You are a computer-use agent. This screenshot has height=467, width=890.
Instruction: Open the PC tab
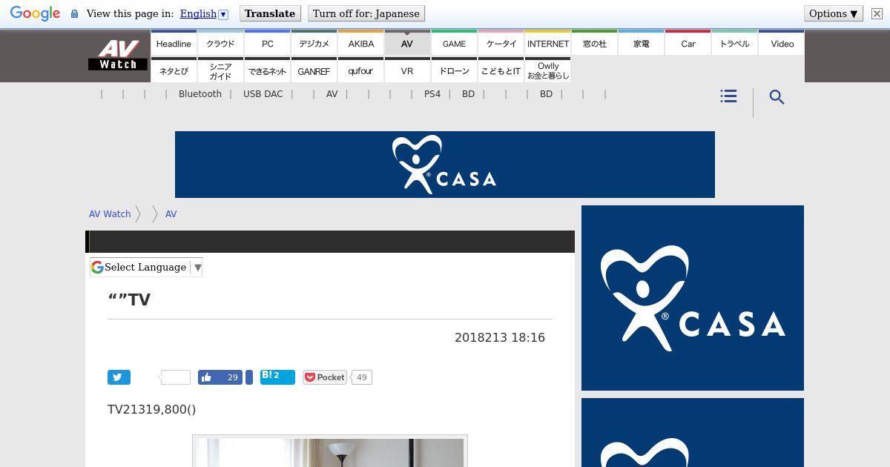coord(267,44)
